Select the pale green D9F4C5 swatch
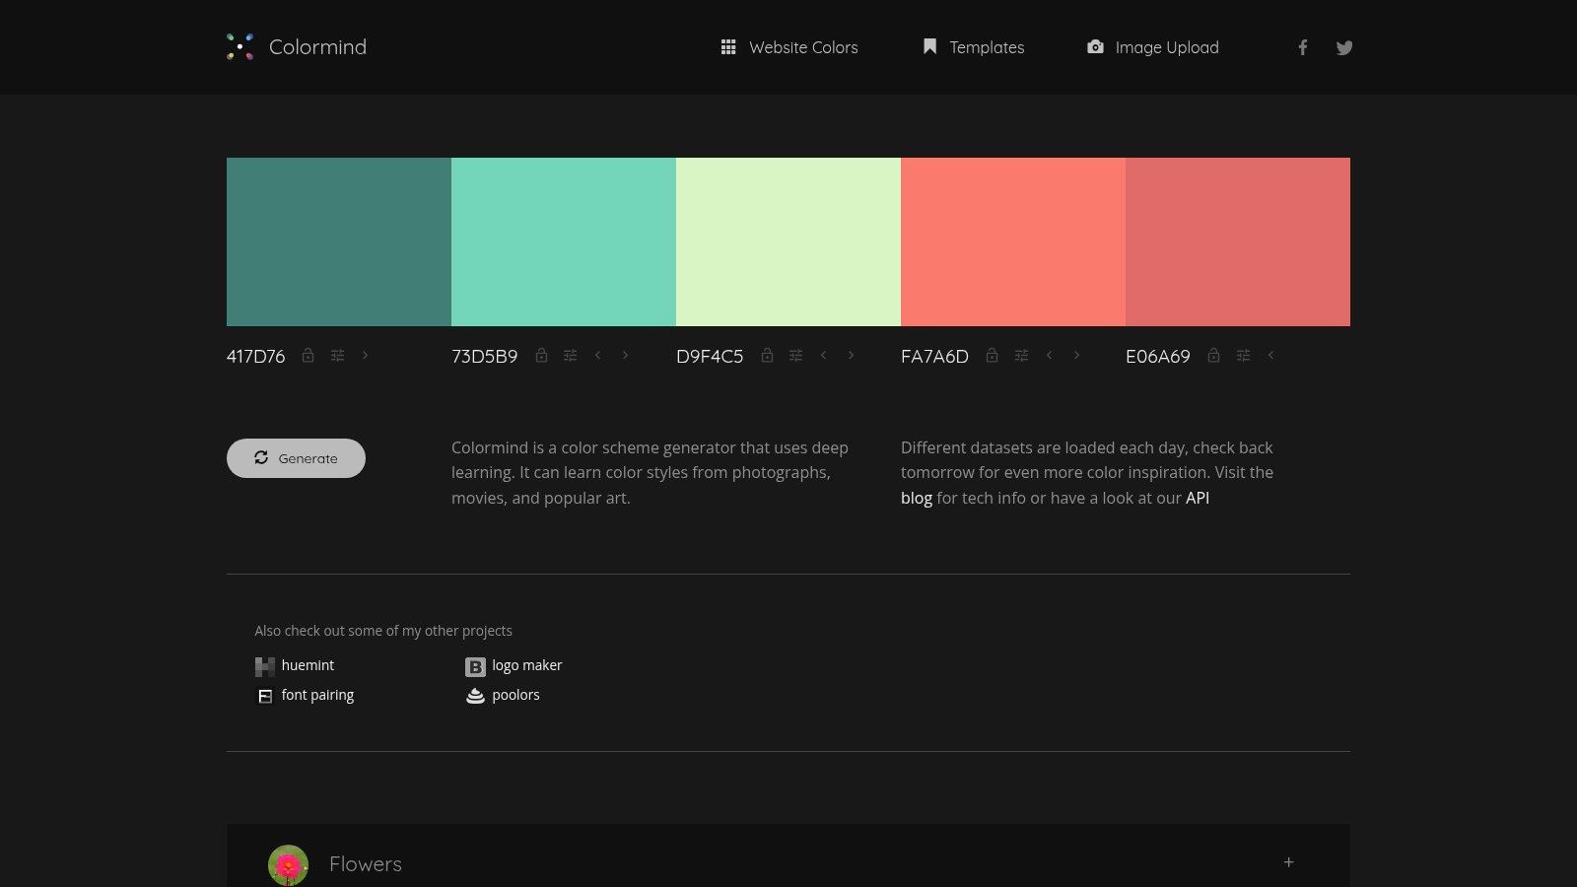The image size is (1577, 887). 788,241
